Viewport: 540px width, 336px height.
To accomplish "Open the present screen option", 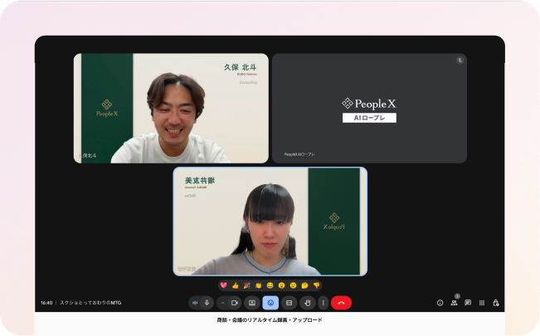I will tap(252, 303).
